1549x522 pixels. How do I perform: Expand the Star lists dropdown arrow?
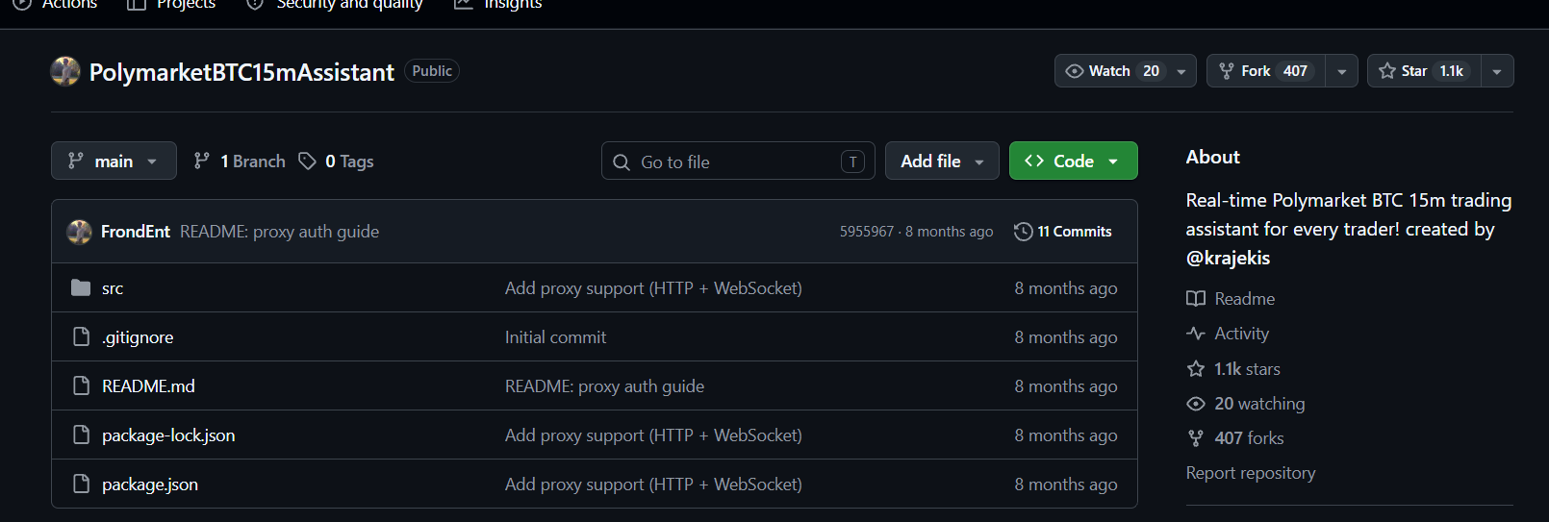pyautogui.click(x=1497, y=71)
